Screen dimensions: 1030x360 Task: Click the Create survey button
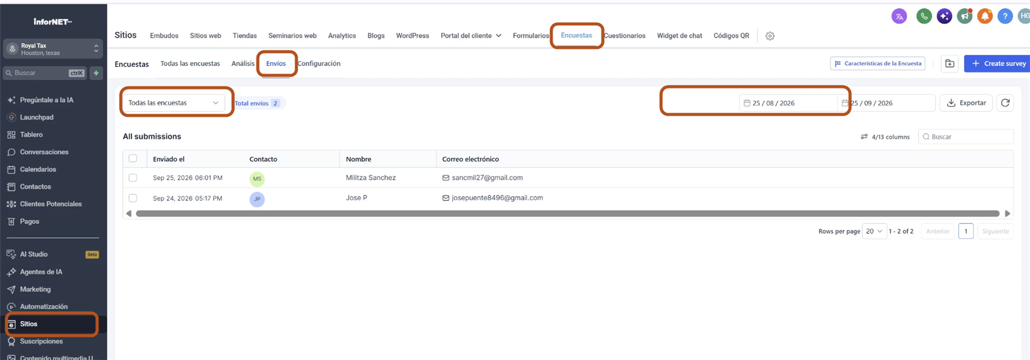[998, 63]
